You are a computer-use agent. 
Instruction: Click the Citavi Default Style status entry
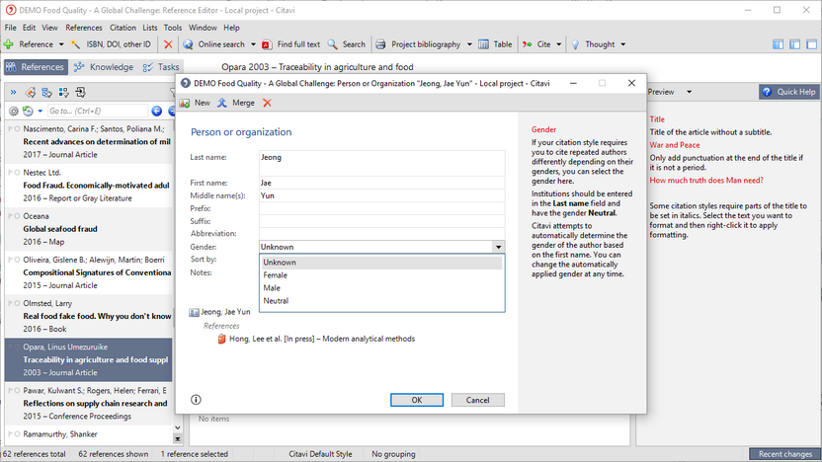click(x=320, y=454)
